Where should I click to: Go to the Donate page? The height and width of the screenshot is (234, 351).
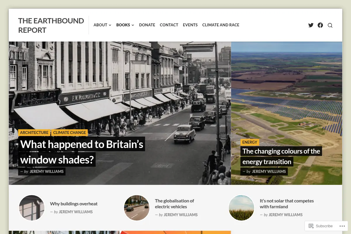[147, 25]
